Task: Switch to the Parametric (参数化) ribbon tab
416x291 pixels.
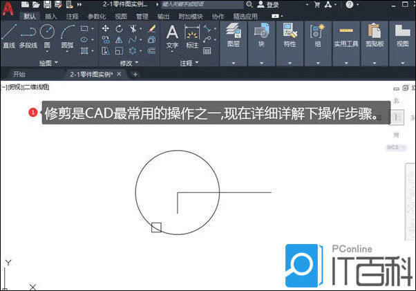Action: click(x=97, y=17)
